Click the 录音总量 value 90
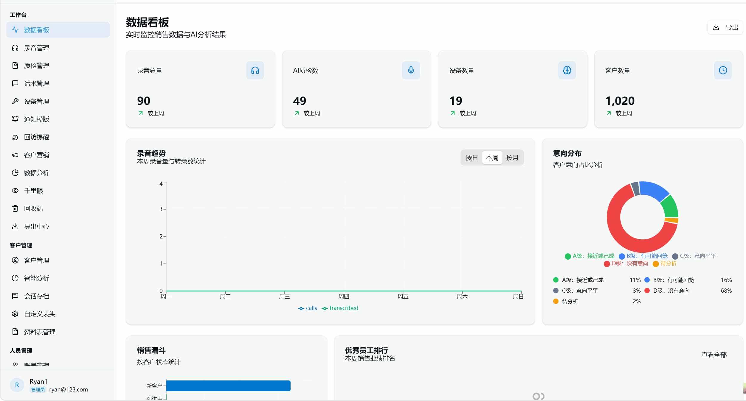 tap(144, 101)
